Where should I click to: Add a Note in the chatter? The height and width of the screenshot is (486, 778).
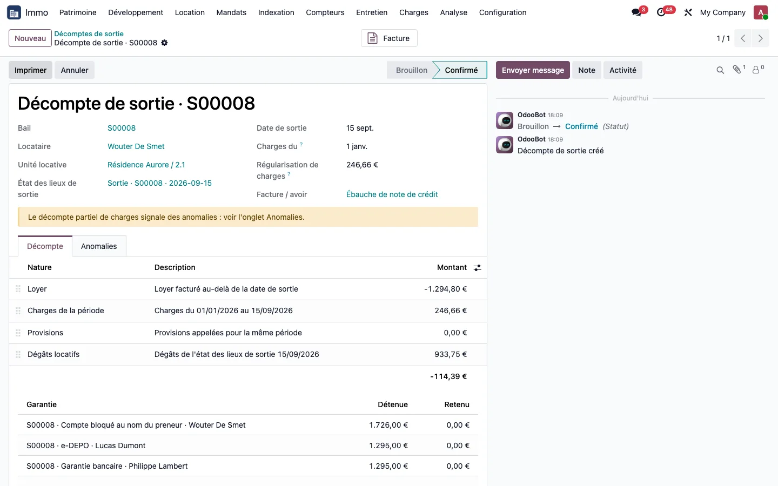tap(587, 70)
